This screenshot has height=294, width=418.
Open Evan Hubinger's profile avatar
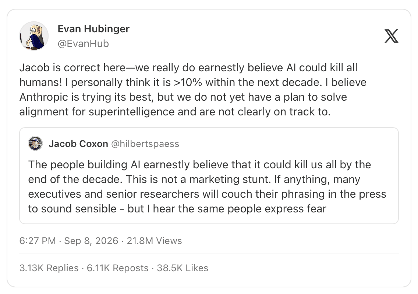[34, 36]
